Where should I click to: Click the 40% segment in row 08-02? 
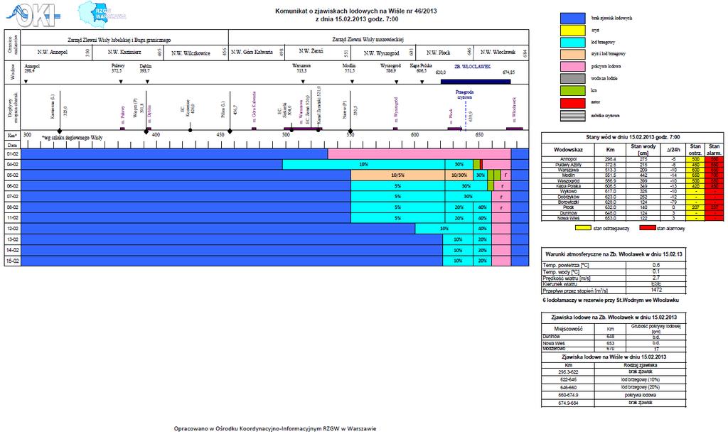click(483, 207)
